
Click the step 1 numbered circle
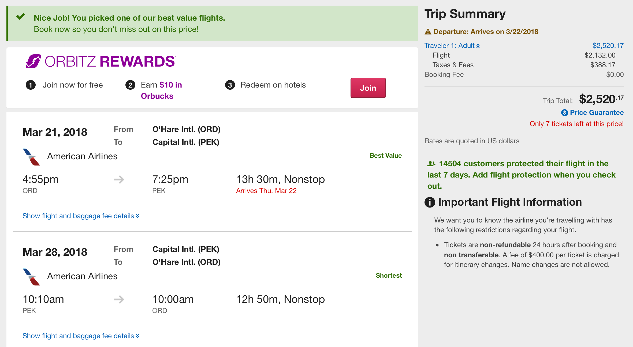point(31,85)
